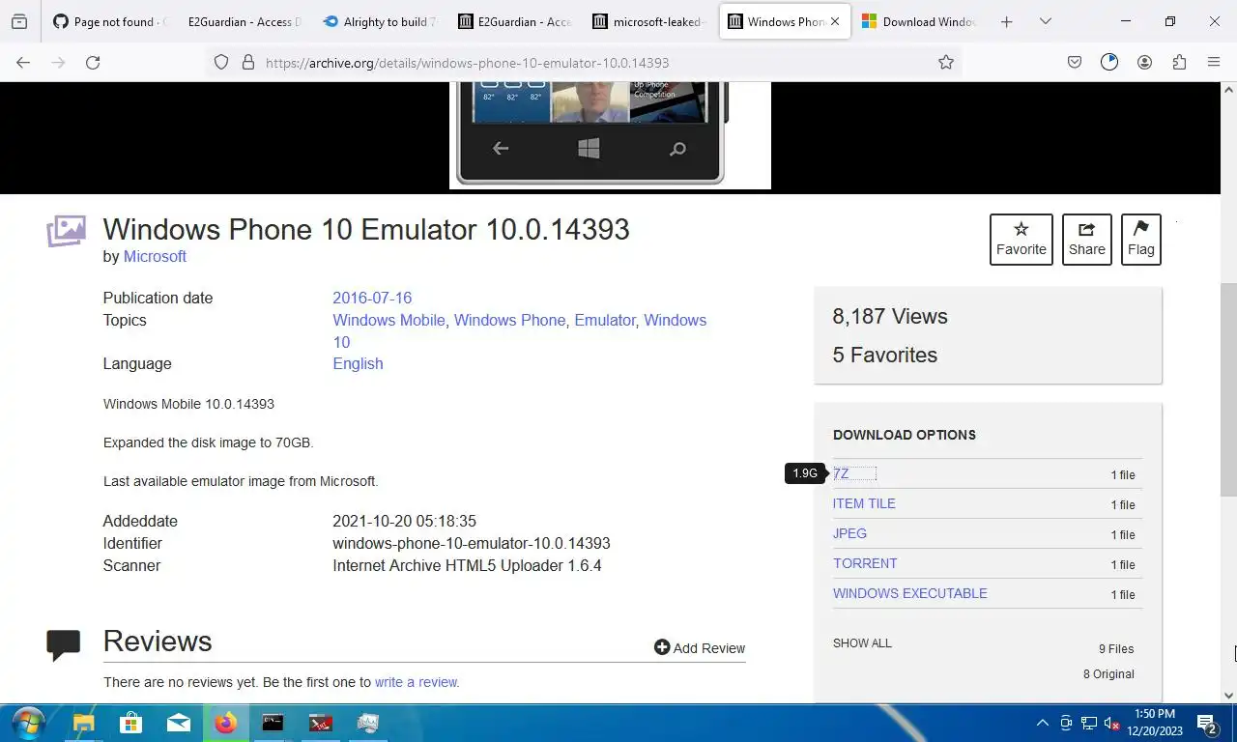Open the TORRENT download option
Image resolution: width=1237 pixels, height=742 pixels.
click(x=865, y=563)
